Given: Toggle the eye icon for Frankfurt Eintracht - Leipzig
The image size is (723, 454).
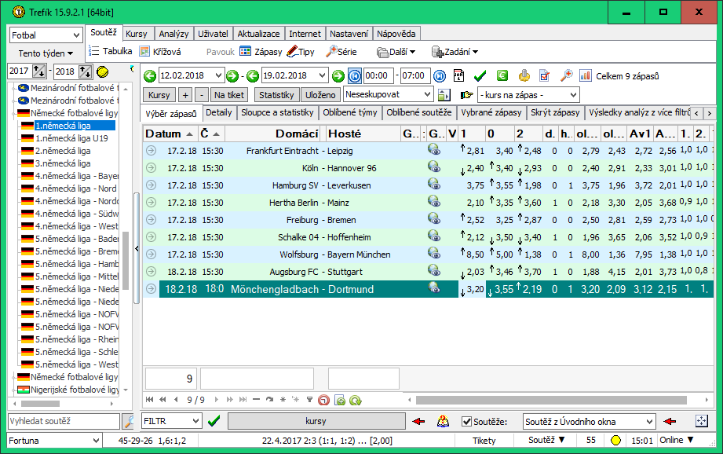Looking at the screenshot, I should pyautogui.click(x=433, y=149).
